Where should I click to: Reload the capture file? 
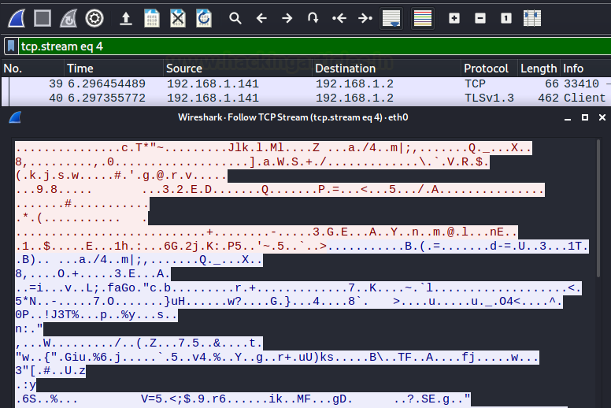click(x=203, y=17)
